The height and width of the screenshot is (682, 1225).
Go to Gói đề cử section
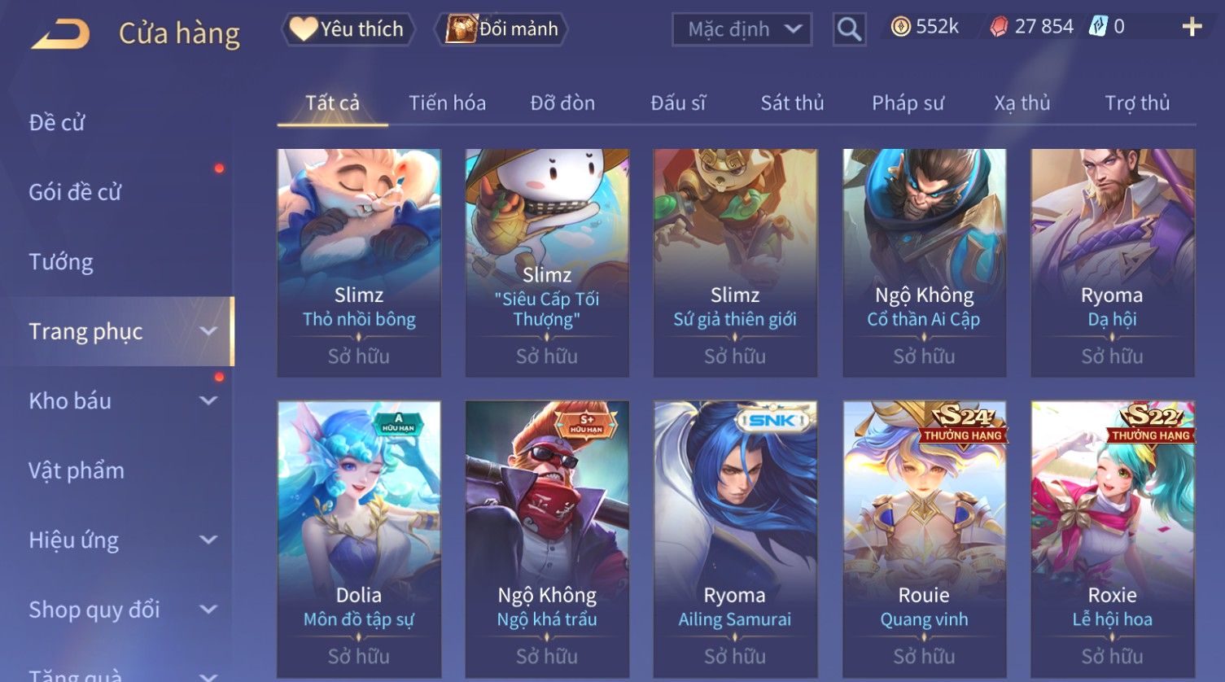coord(75,192)
